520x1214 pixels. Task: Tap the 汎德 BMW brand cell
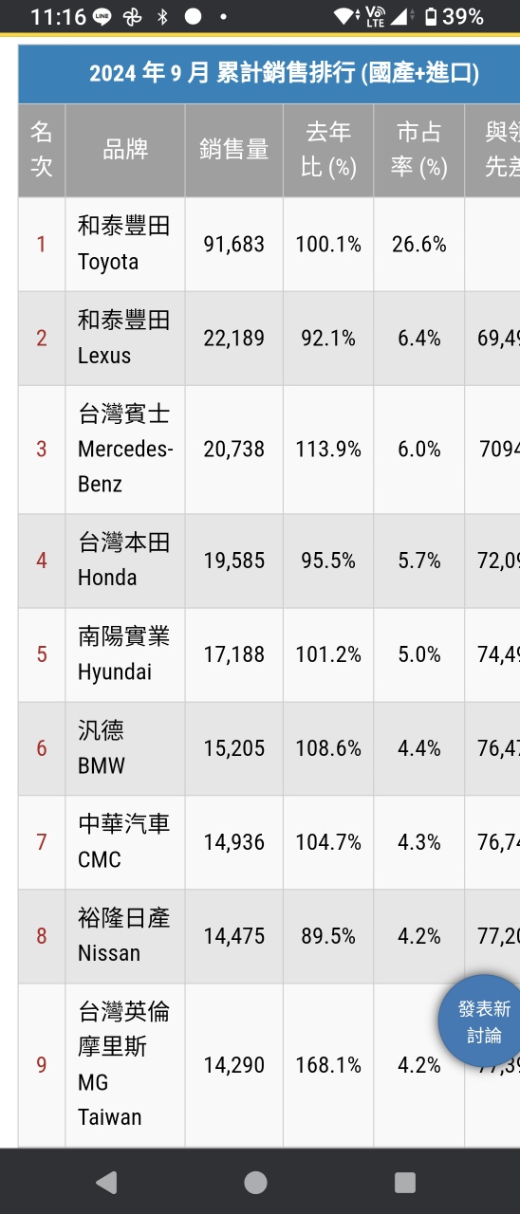pyautogui.click(x=125, y=748)
